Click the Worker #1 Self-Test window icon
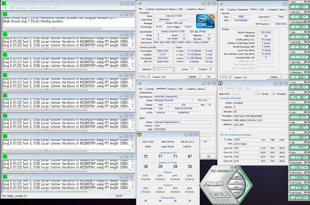 click(x=5, y=34)
